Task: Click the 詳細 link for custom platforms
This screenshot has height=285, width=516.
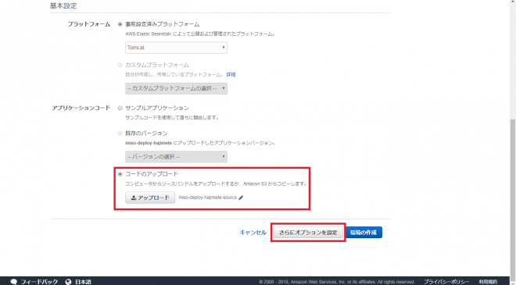Action: click(231, 75)
